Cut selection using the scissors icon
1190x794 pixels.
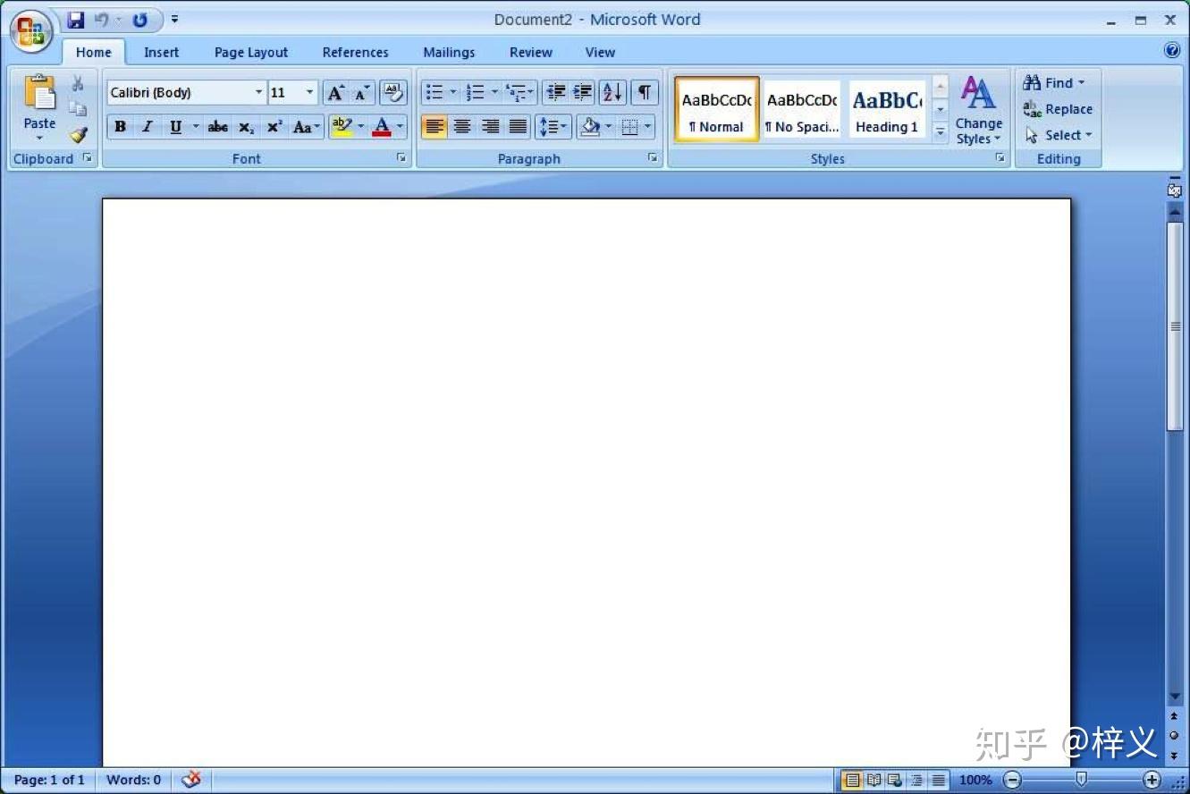click(78, 83)
